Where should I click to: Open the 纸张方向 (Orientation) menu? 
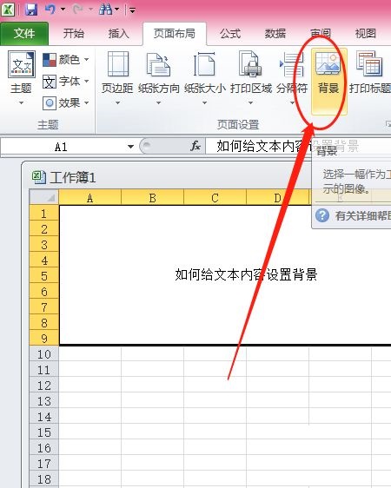[x=159, y=78]
